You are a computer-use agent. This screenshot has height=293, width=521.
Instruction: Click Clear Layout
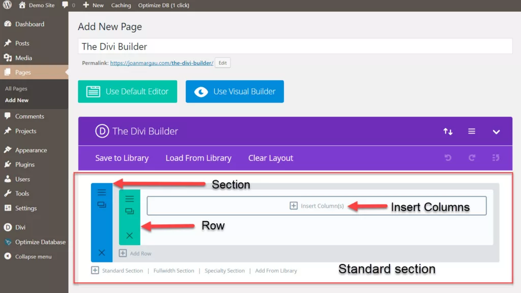click(x=271, y=158)
